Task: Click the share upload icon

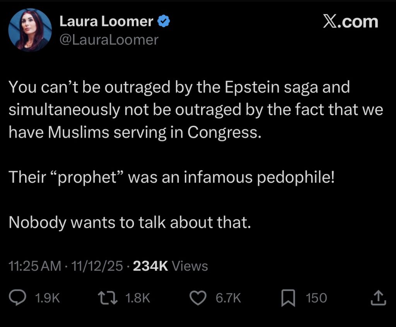Action: point(378,298)
